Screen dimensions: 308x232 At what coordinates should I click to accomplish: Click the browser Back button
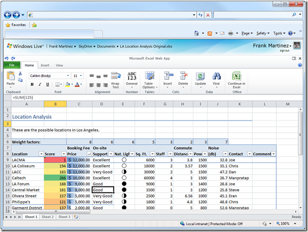(x=8, y=15)
